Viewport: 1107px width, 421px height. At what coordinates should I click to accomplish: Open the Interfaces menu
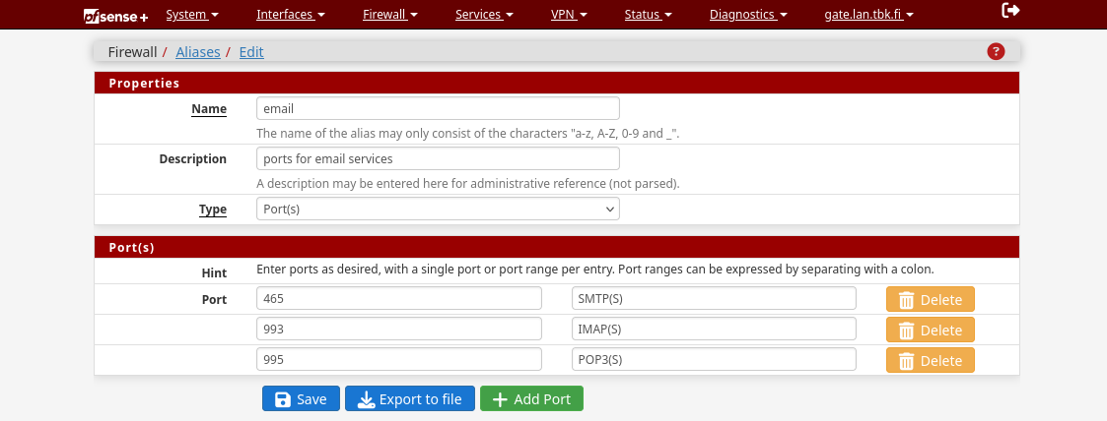coord(291,14)
